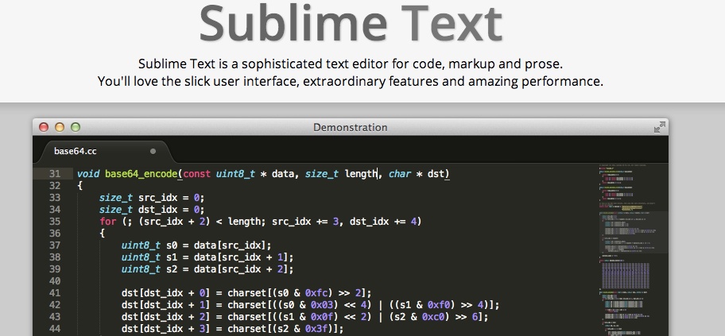Click line number 38 in the gutter

coord(55,257)
